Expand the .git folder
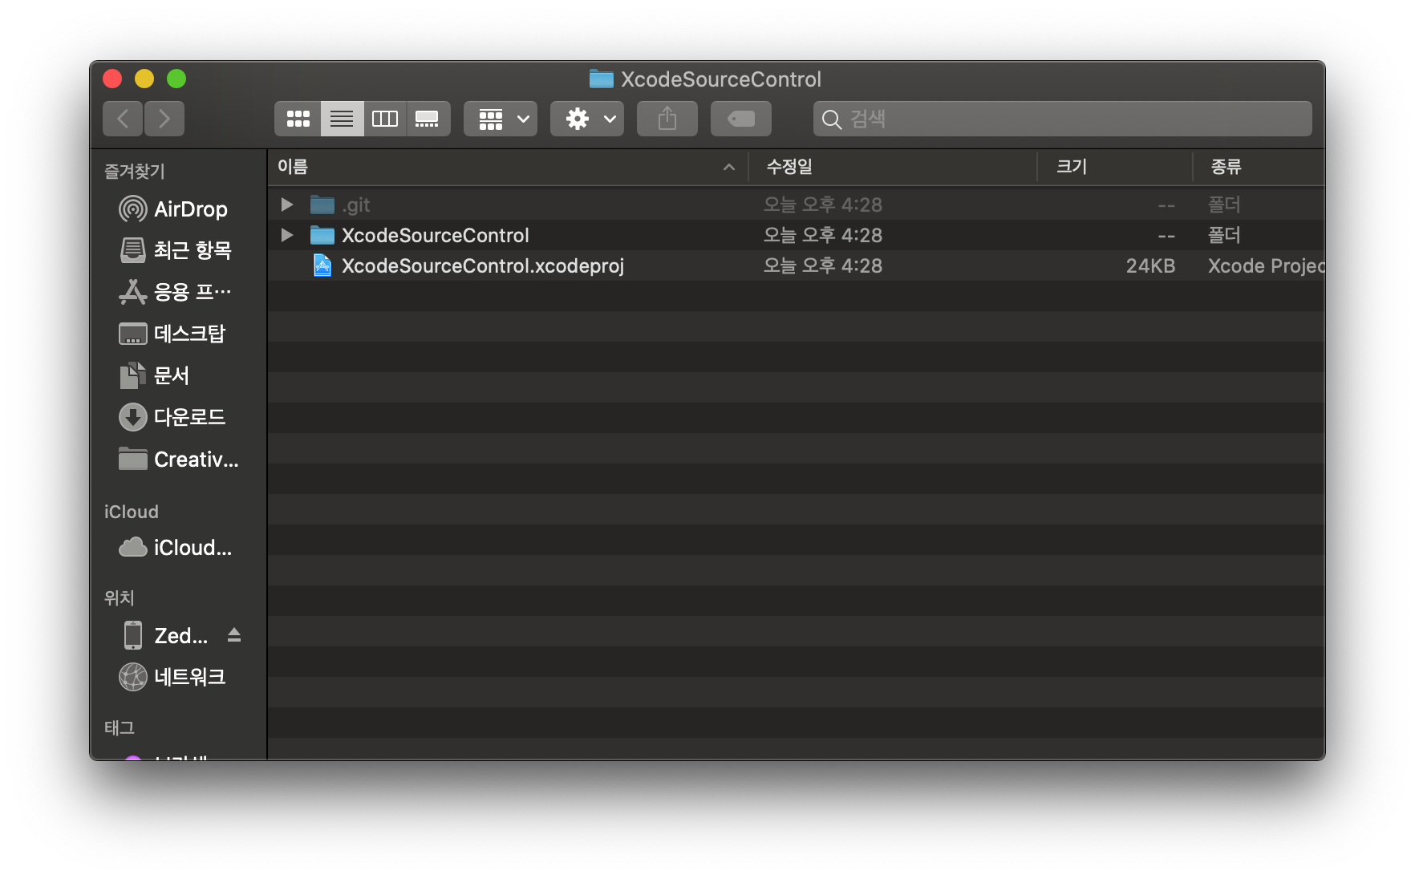Viewport: 1415px width, 879px height. 286,205
